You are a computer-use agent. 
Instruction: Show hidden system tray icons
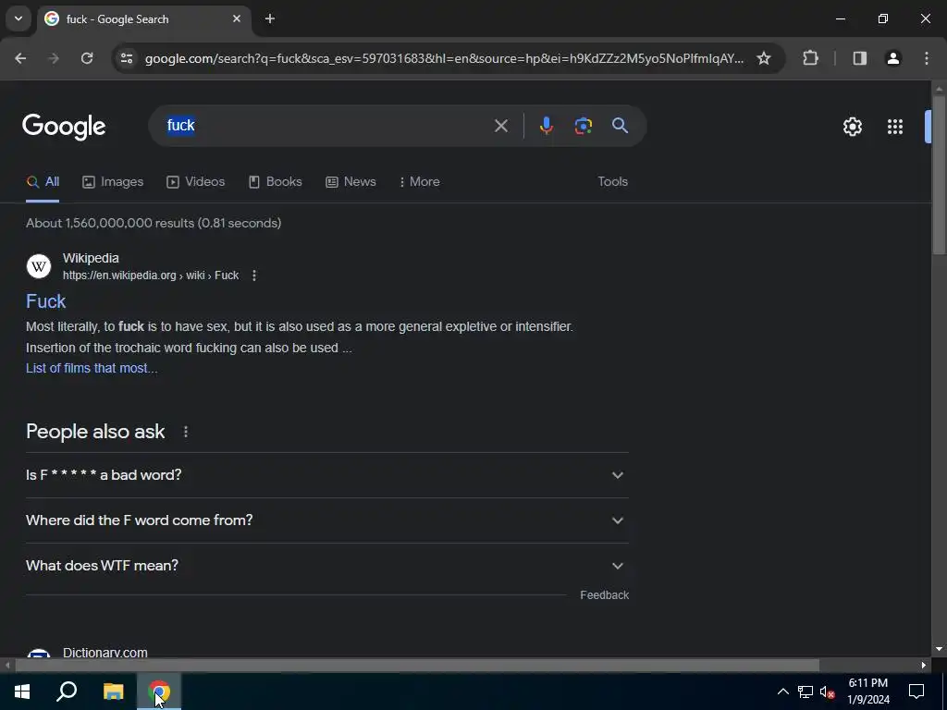(782, 692)
